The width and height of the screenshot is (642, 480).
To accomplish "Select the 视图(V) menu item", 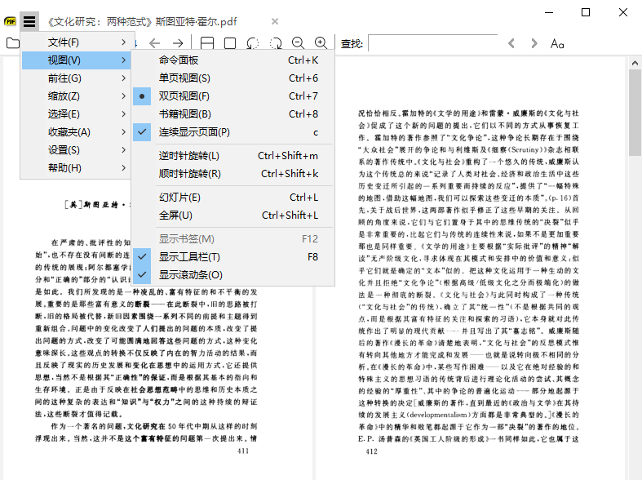I will (x=77, y=60).
